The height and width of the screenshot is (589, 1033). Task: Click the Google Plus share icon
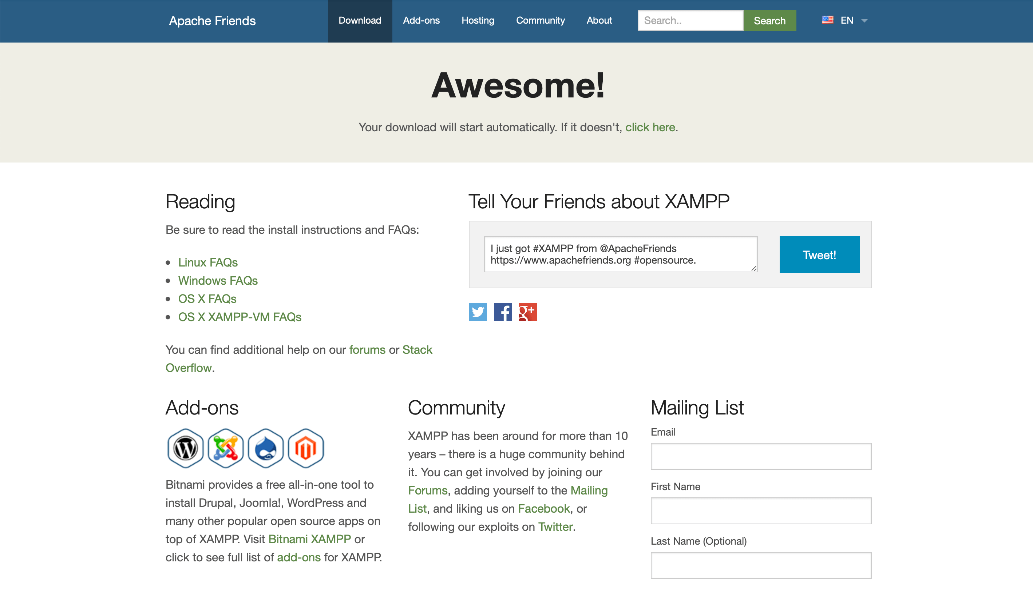tap(528, 312)
